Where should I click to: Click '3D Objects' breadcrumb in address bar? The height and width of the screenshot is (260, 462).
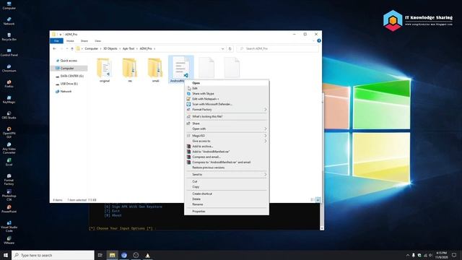110,48
